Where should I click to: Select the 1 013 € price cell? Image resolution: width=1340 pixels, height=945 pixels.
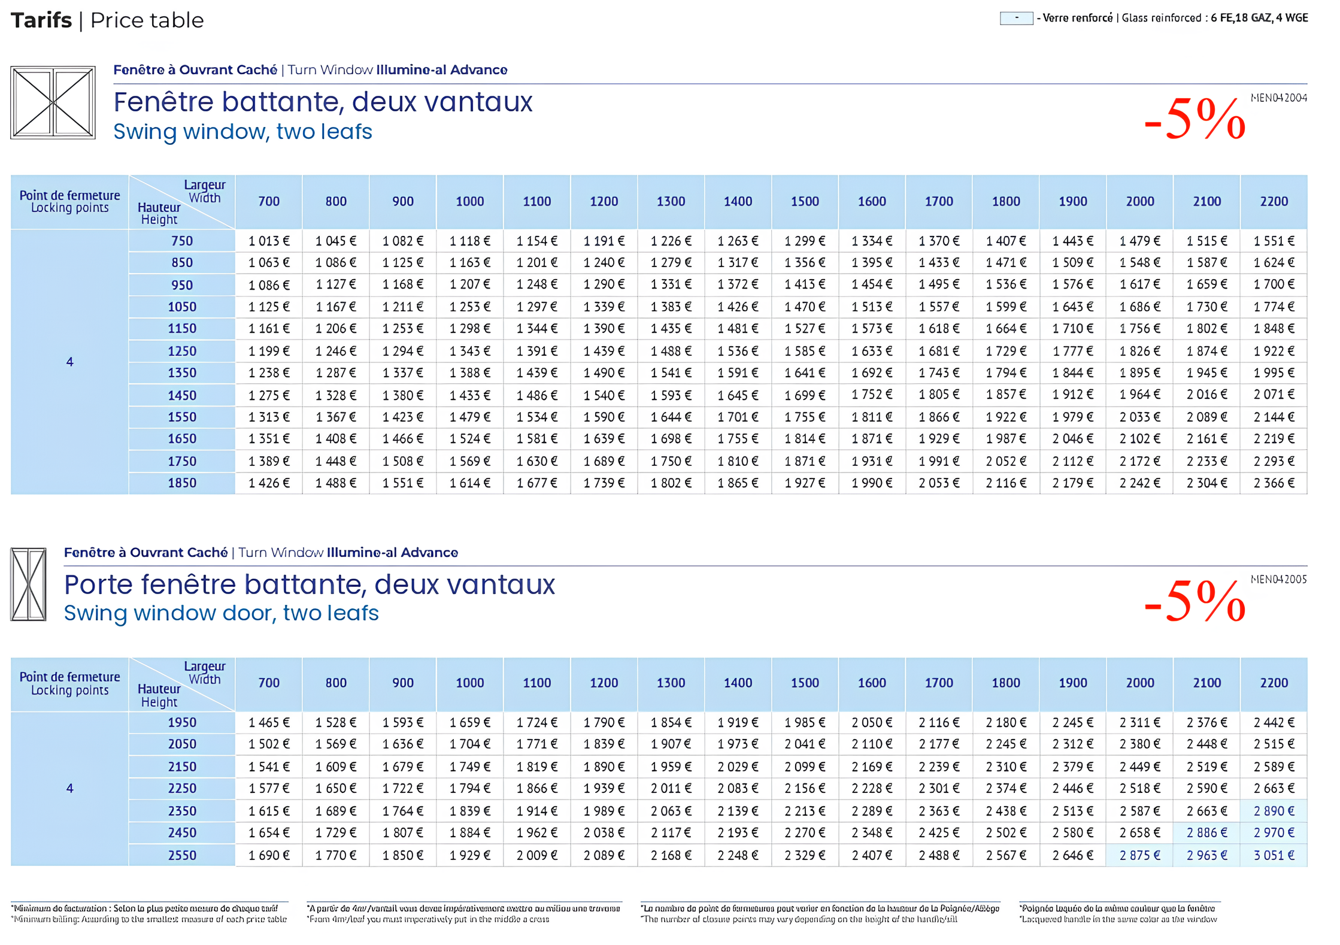pyautogui.click(x=269, y=241)
